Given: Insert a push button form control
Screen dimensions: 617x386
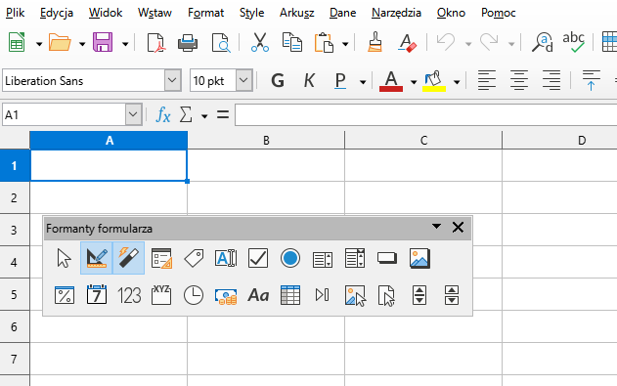Looking at the screenshot, I should click(387, 258).
